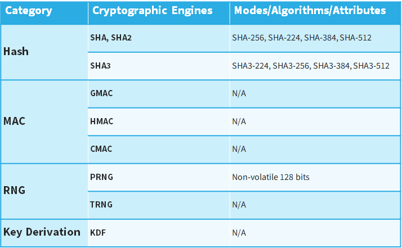Click the SHA-256, SHA-224, SHA-384, SHA-512 text

pyautogui.click(x=302, y=38)
